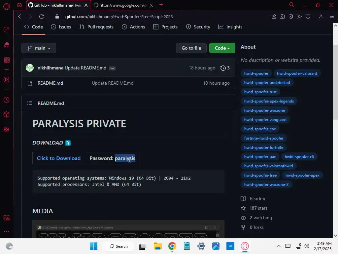Screen dimensions: 338x254
Task: Click the highlighted password text paralysis
Action: click(x=125, y=158)
